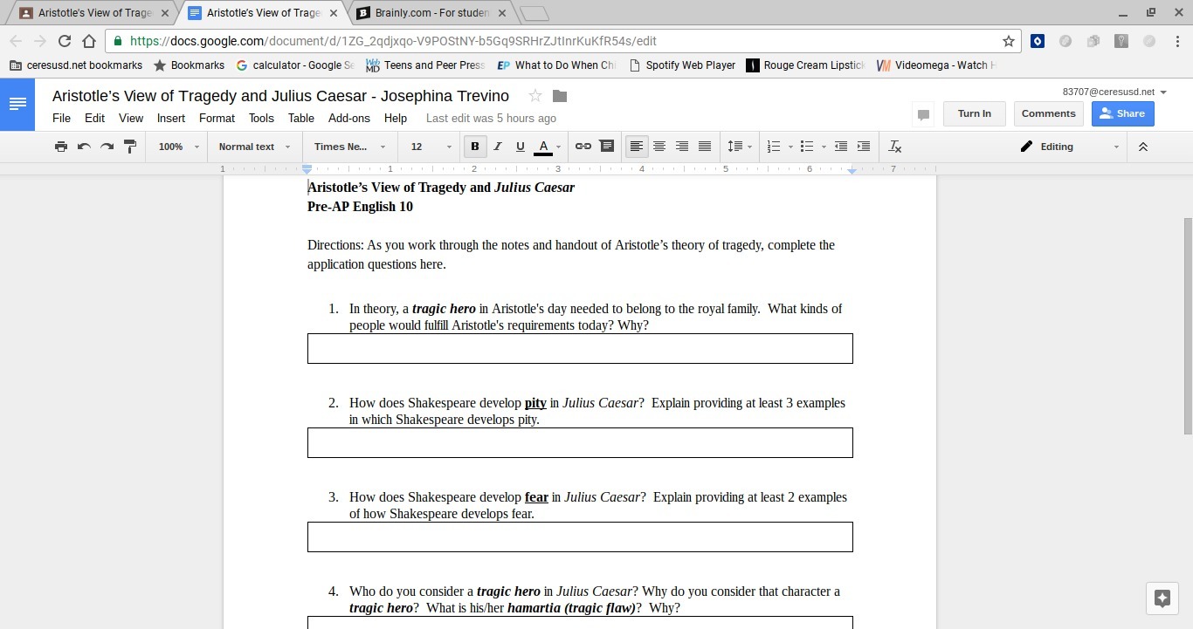Click the blue Share button
Screen dimensions: 1193x629
[1122, 113]
